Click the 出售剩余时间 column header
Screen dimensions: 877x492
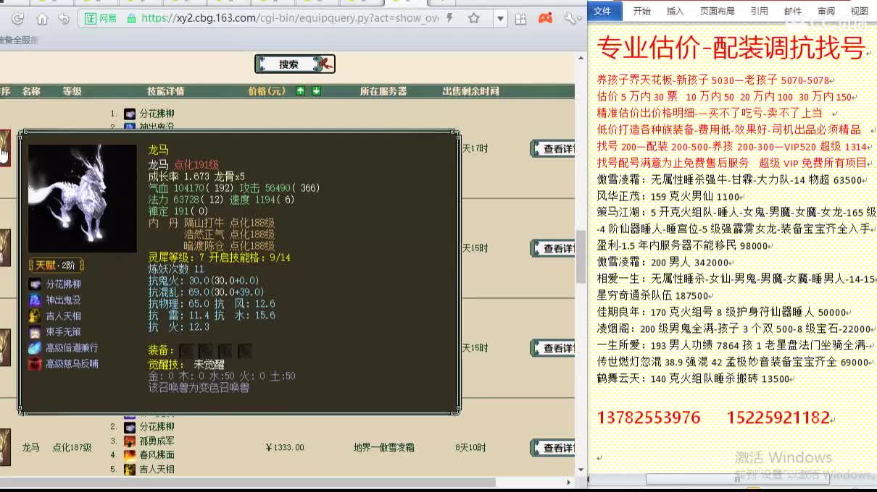click(471, 91)
